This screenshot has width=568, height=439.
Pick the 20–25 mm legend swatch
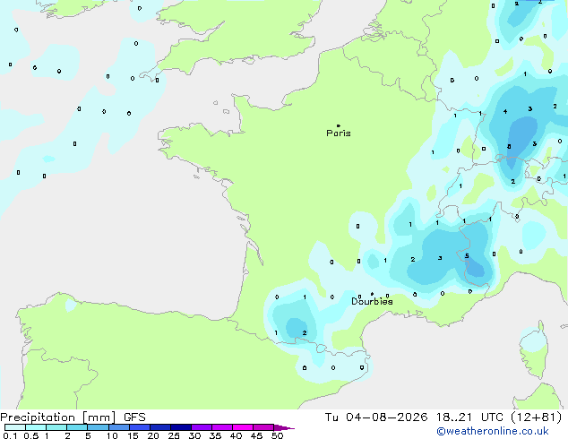pyautogui.click(x=159, y=427)
